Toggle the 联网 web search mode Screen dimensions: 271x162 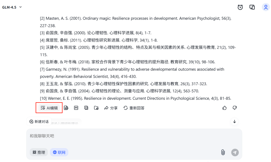pyautogui.click(x=59, y=152)
